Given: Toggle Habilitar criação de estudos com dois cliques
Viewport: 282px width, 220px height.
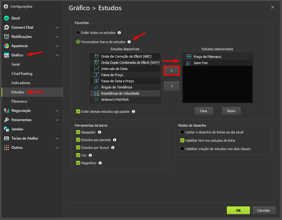Looking at the screenshot, I should coord(182,149).
